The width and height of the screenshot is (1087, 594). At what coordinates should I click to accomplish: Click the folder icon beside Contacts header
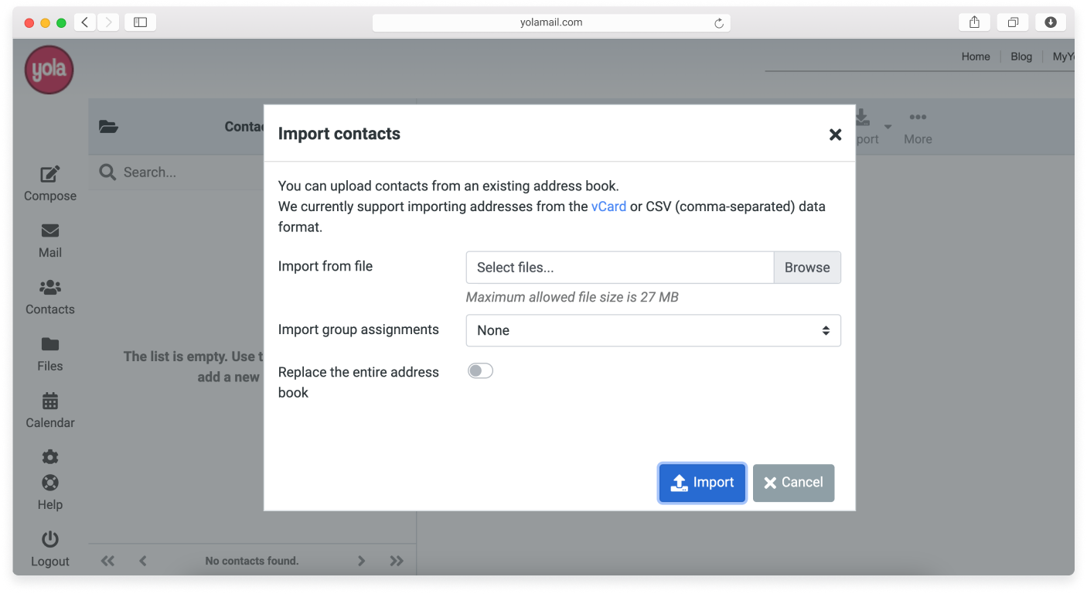tap(108, 126)
